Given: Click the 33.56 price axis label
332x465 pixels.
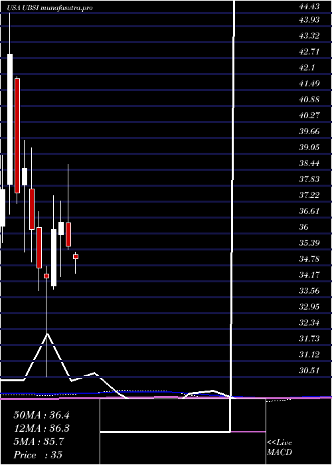Looking at the screenshot, I should (309, 291).
